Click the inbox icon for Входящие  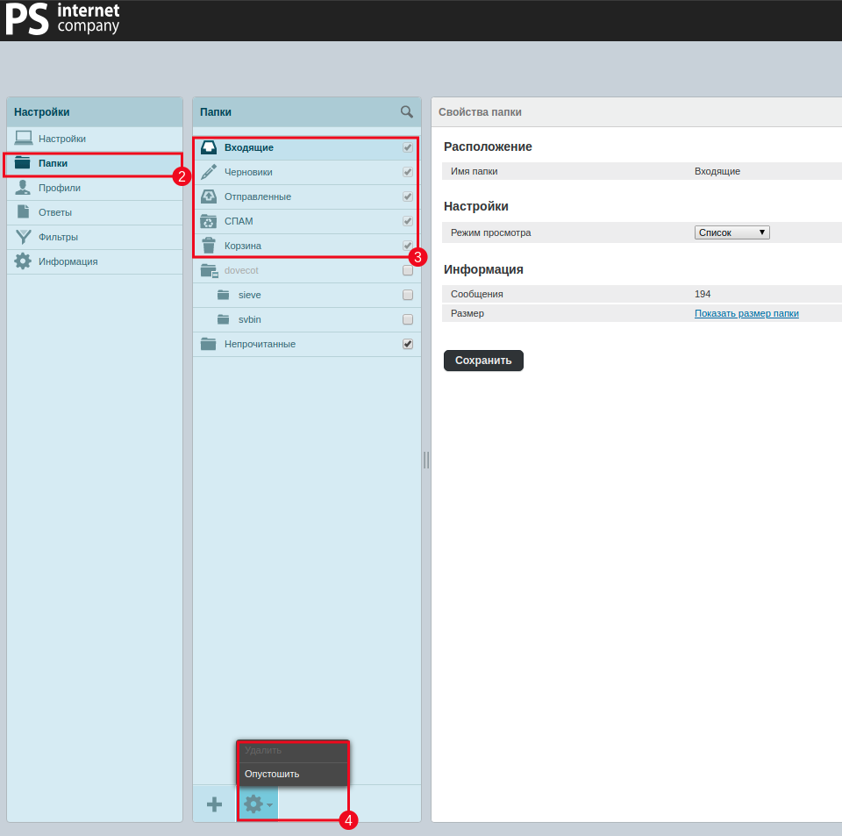click(209, 147)
